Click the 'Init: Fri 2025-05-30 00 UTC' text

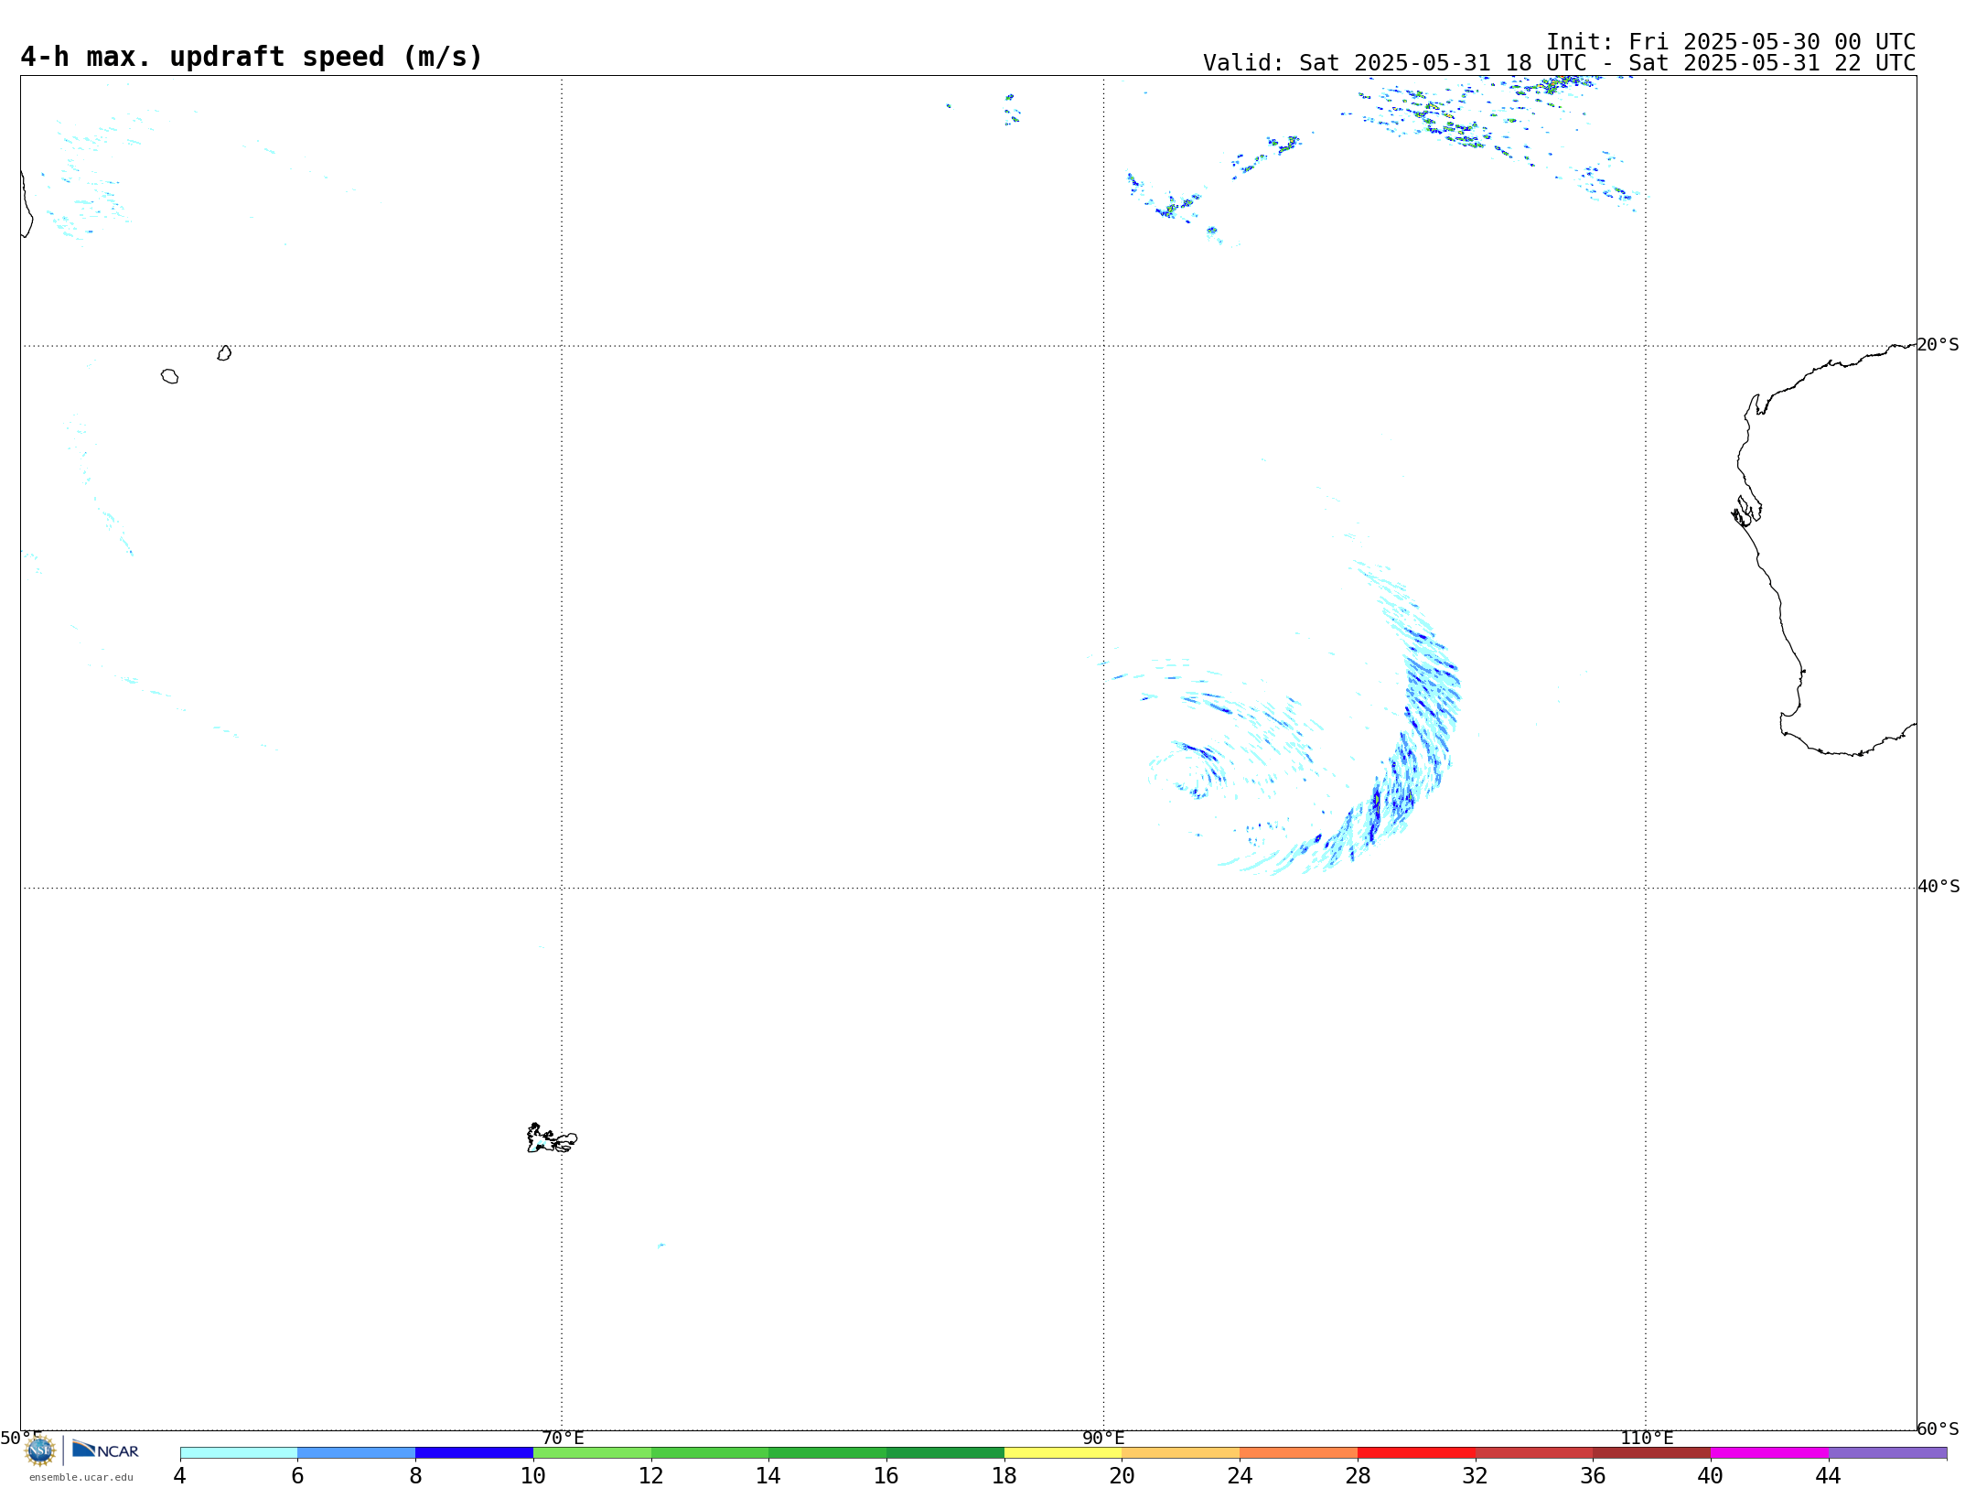tap(1731, 42)
